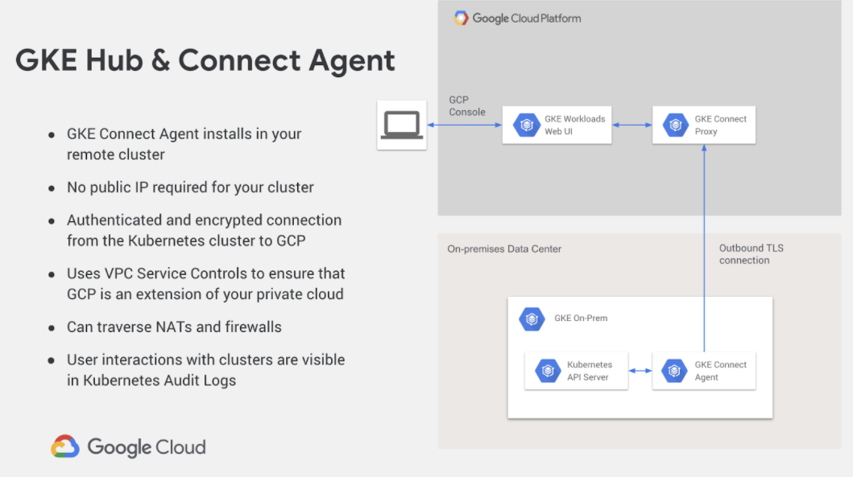Click the On-premises Data Center label
Viewport: 853px width, 477px height.
[504, 249]
